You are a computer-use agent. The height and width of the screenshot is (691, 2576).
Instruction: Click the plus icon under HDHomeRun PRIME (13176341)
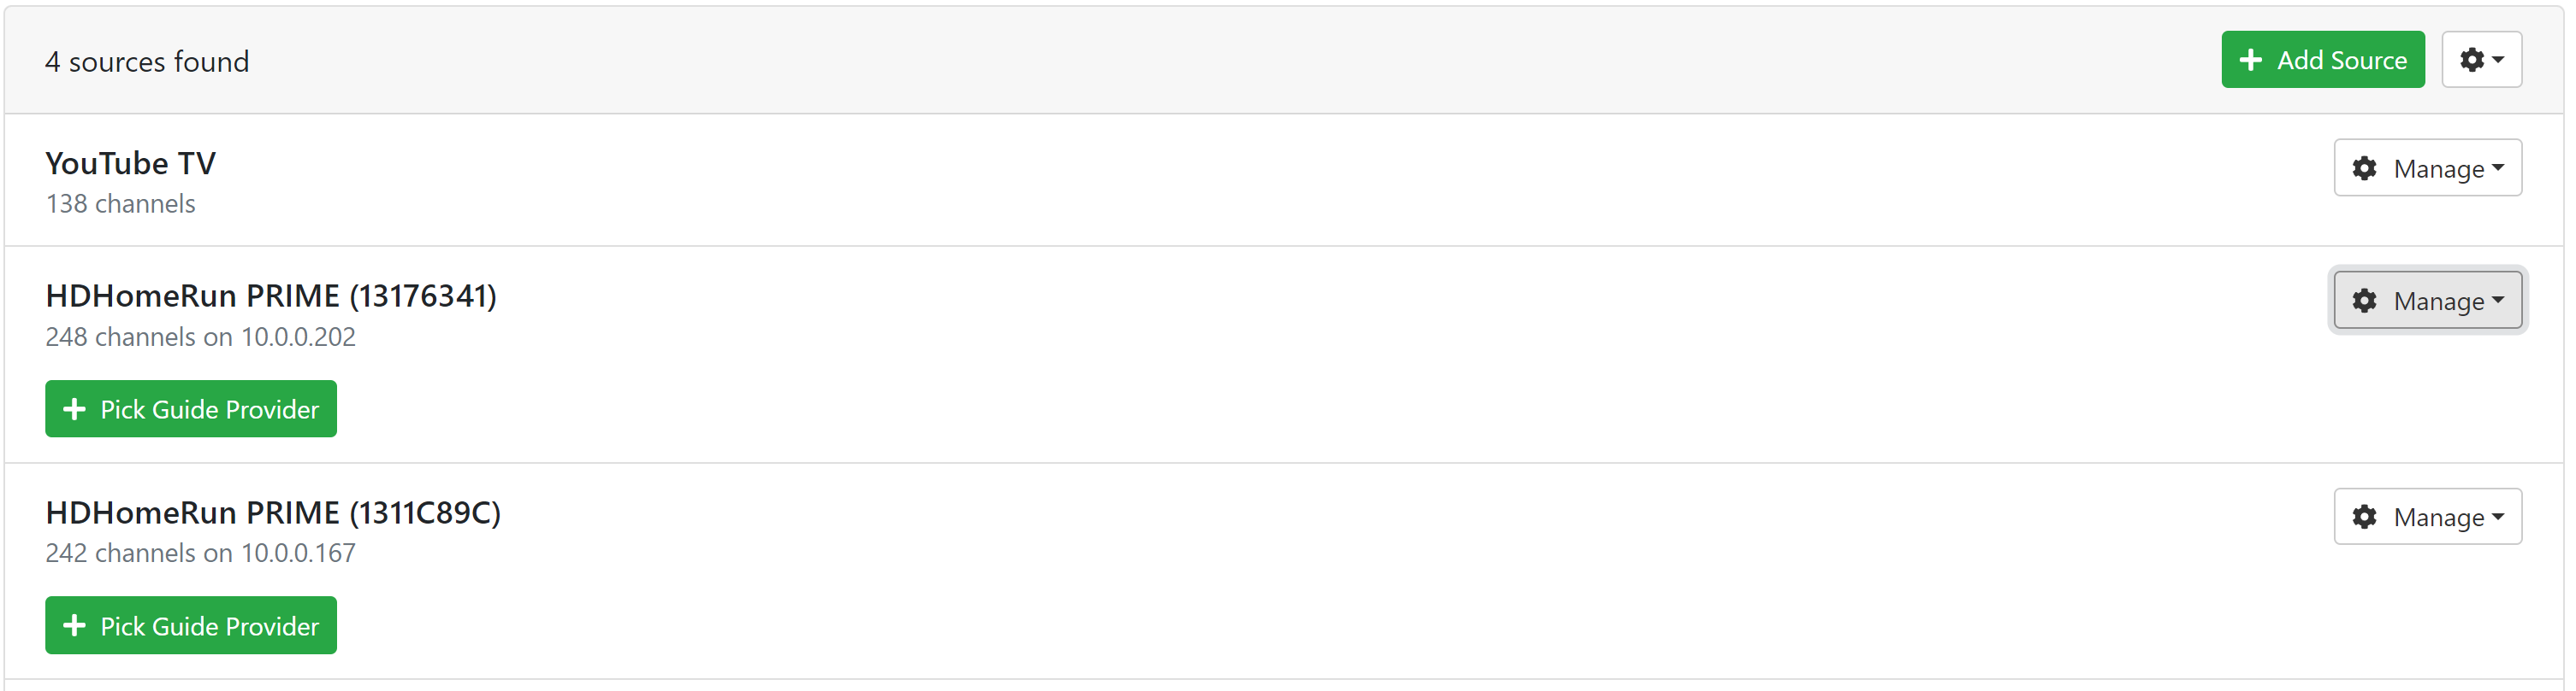coord(74,409)
